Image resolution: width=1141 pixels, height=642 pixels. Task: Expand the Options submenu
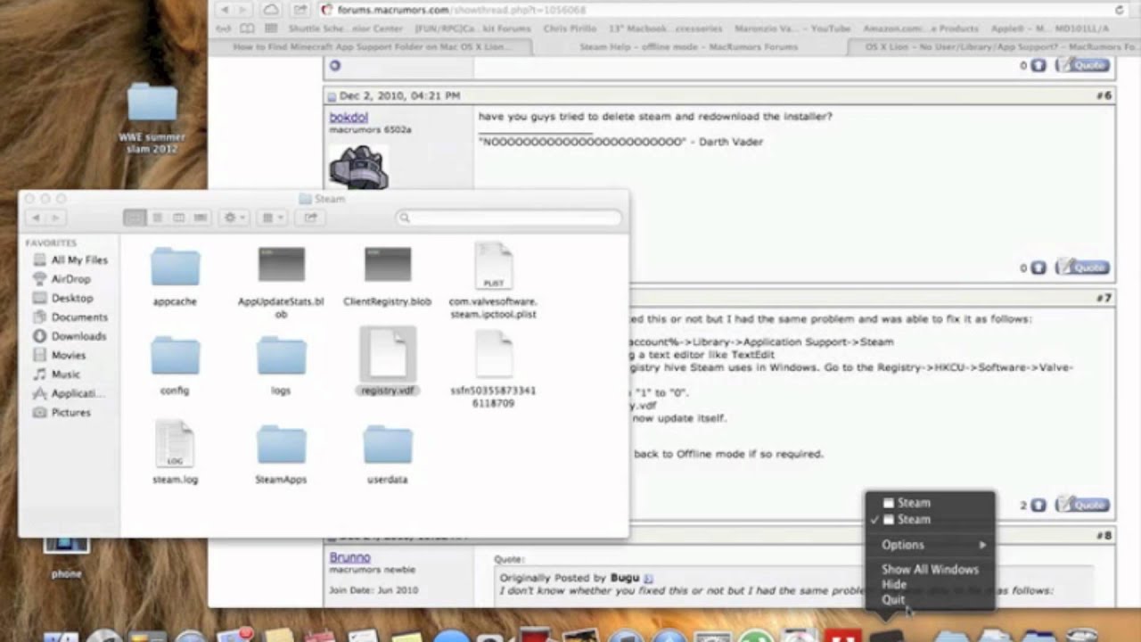tap(930, 545)
